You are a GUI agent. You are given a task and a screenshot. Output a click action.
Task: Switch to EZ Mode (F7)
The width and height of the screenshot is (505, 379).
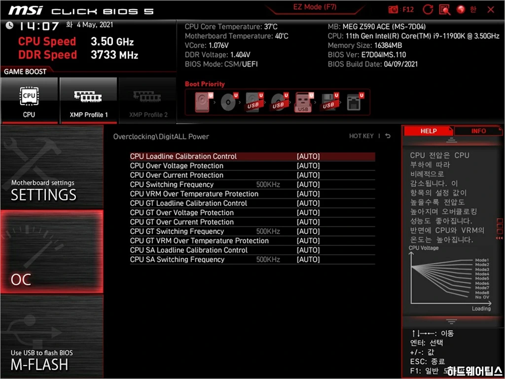click(315, 7)
